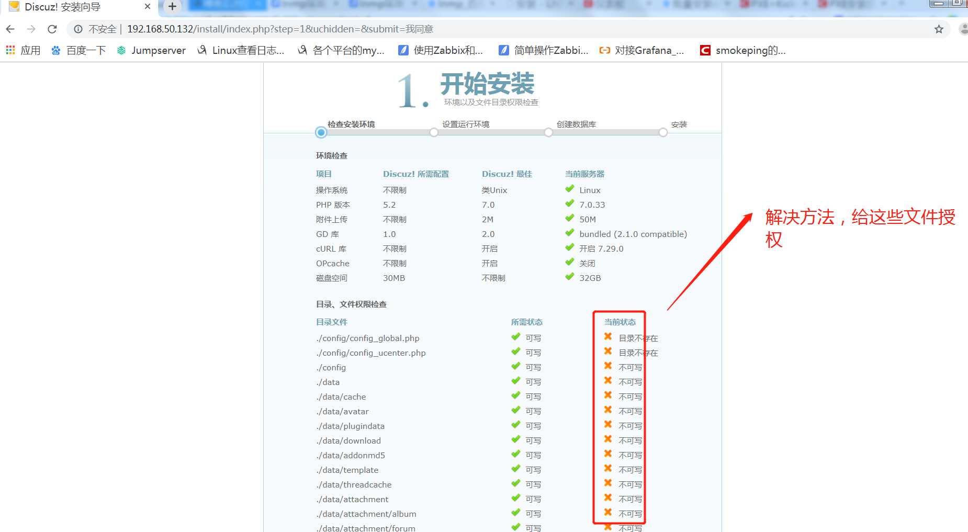Click the 所需状态 column header
Image resolution: width=968 pixels, height=532 pixels.
click(527, 322)
